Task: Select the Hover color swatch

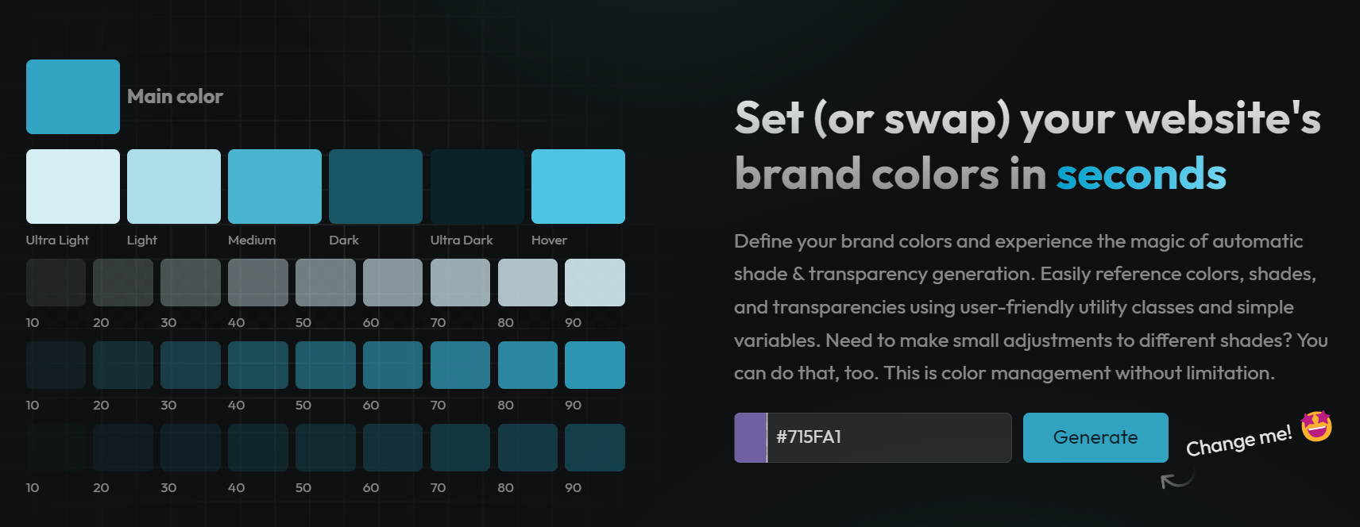Action: [x=578, y=187]
